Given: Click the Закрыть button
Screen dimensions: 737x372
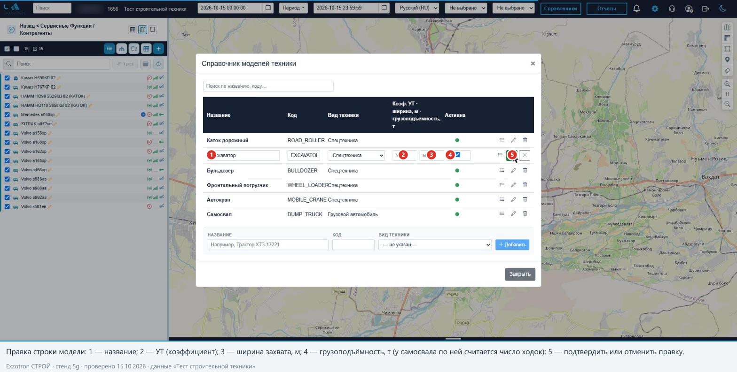Looking at the screenshot, I should click(x=520, y=274).
